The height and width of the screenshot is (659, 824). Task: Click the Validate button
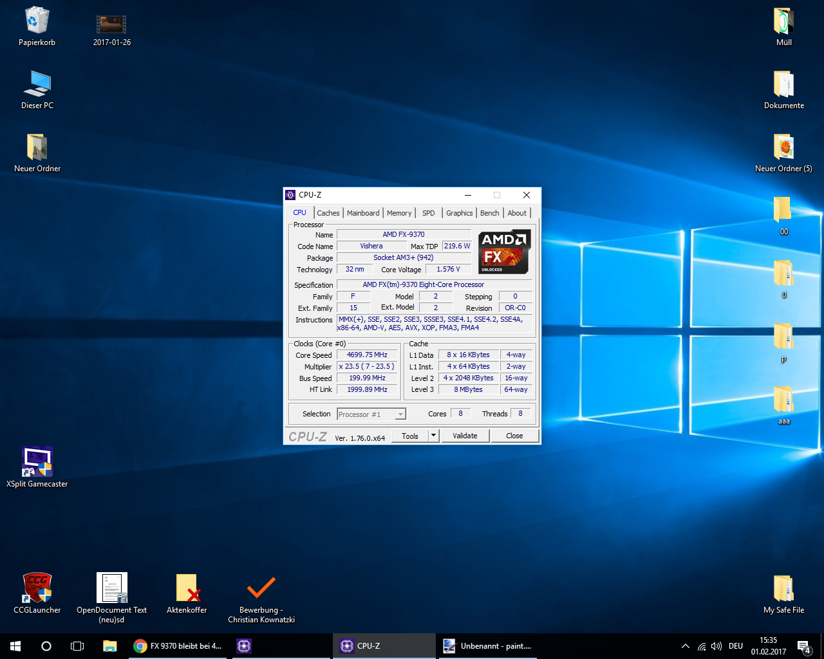tap(465, 436)
